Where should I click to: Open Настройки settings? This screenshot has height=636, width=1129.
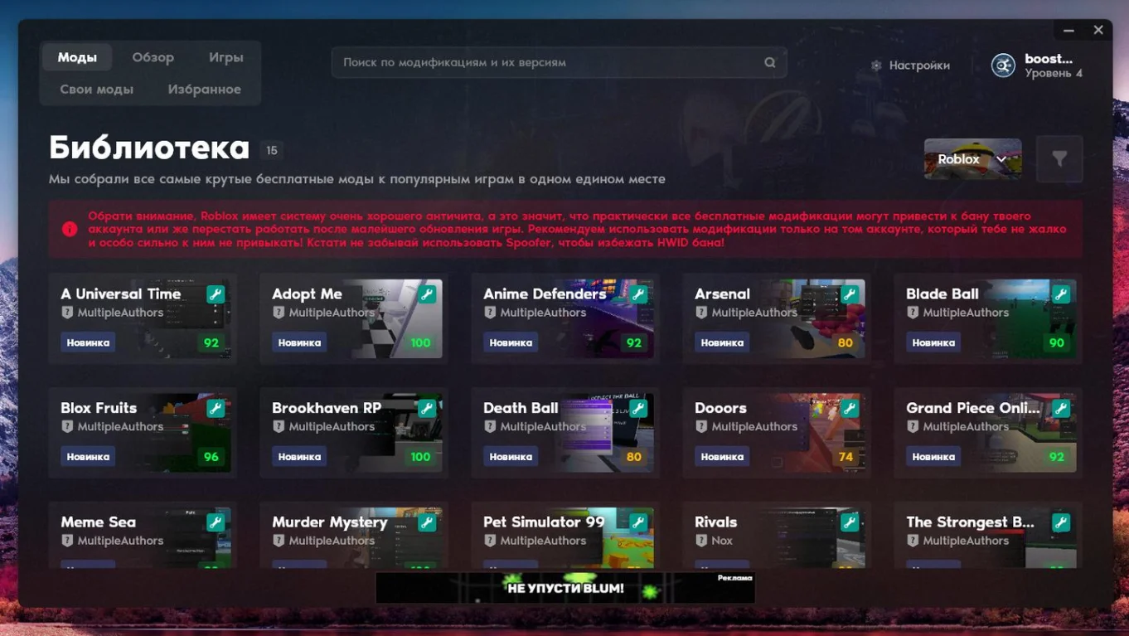(x=910, y=66)
